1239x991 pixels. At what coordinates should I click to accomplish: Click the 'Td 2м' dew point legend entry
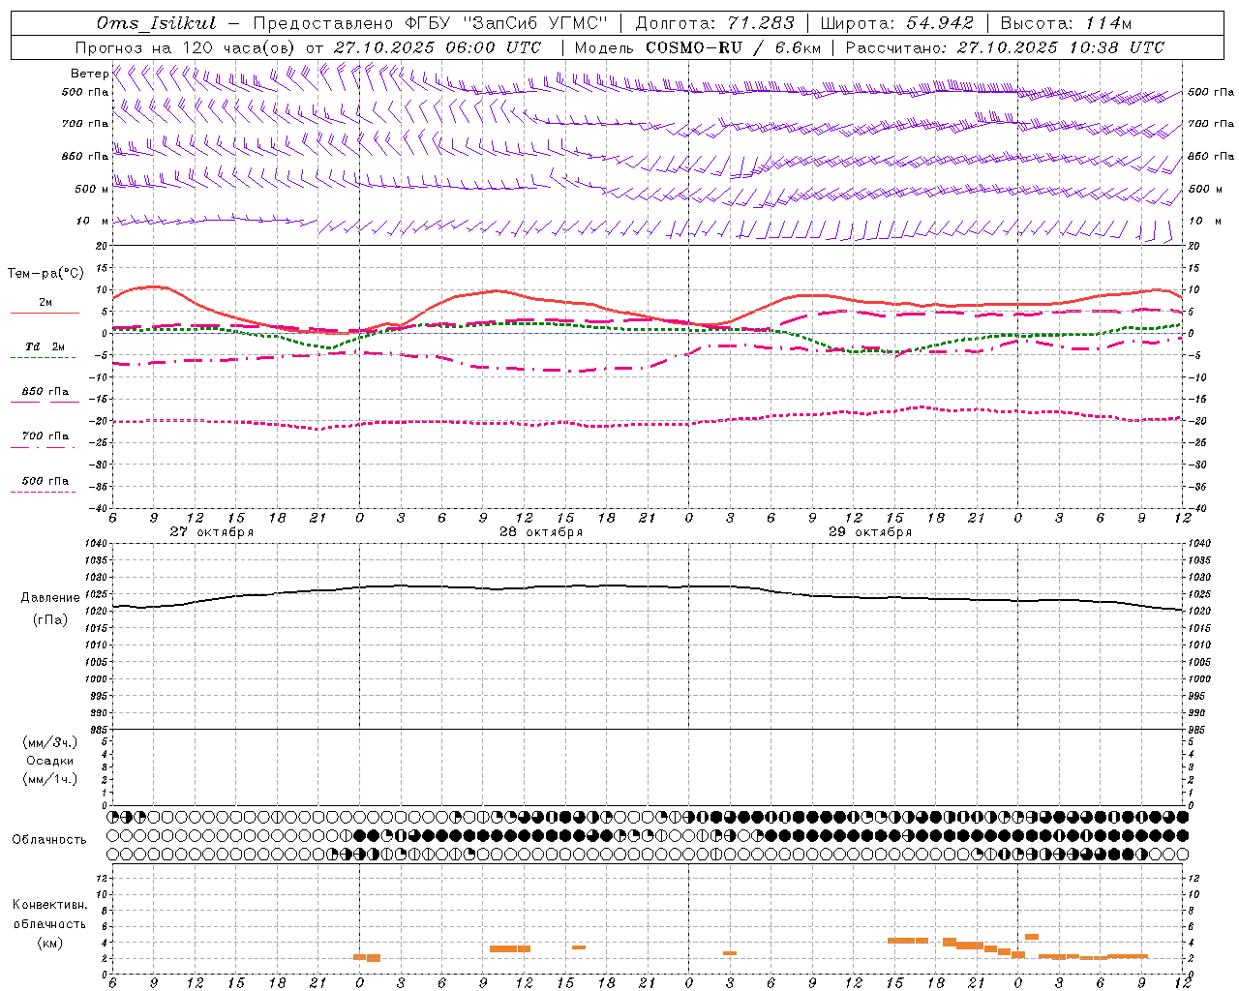coord(45,346)
